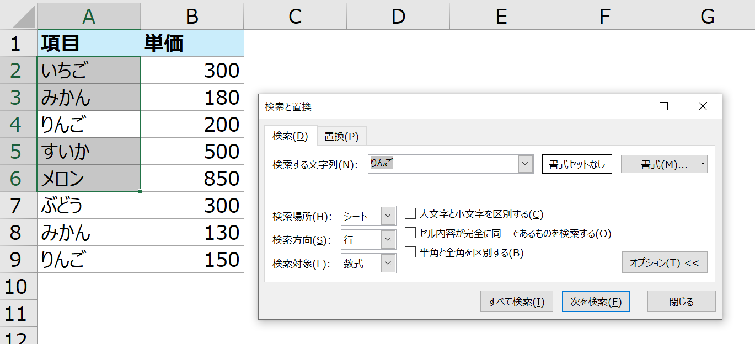Maximize the 検索と置換 dialog
The height and width of the screenshot is (344, 755).
(664, 106)
